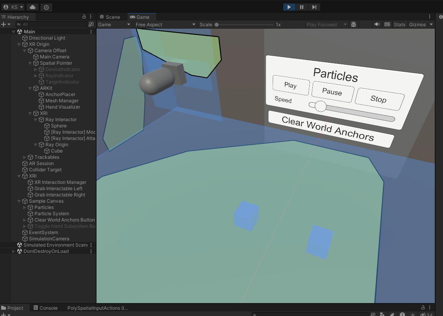Stop play mode with the Play button

[x=289, y=7]
